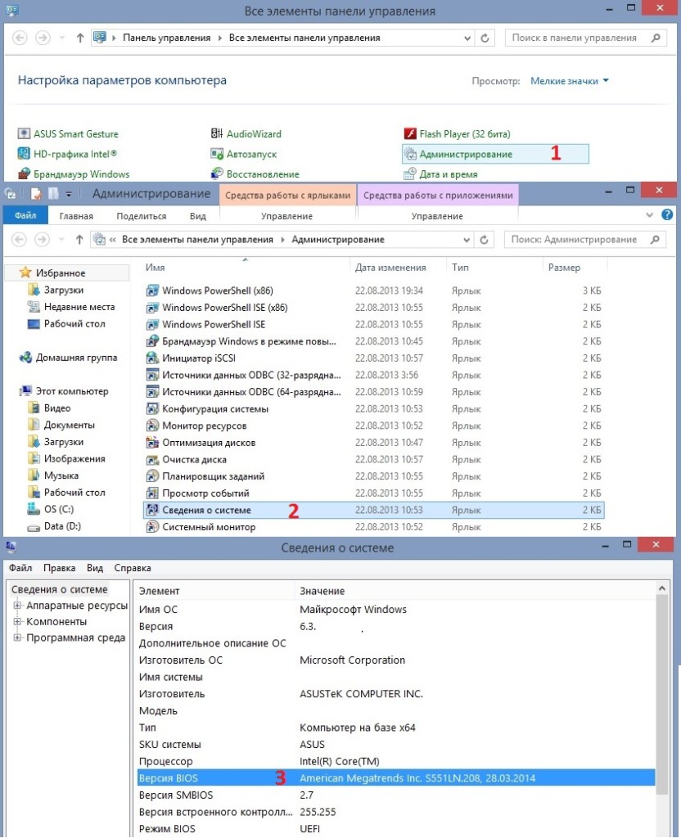681x838 pixels.
Task: Sort files by Размер column header
Action: 564,268
